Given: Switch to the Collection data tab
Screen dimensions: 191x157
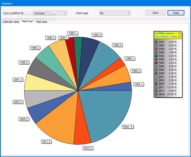Looking at the screenshot, I should 11,22.
